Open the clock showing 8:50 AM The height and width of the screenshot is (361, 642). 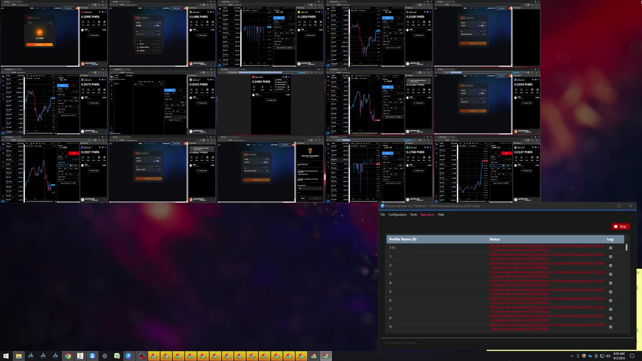pos(619,356)
